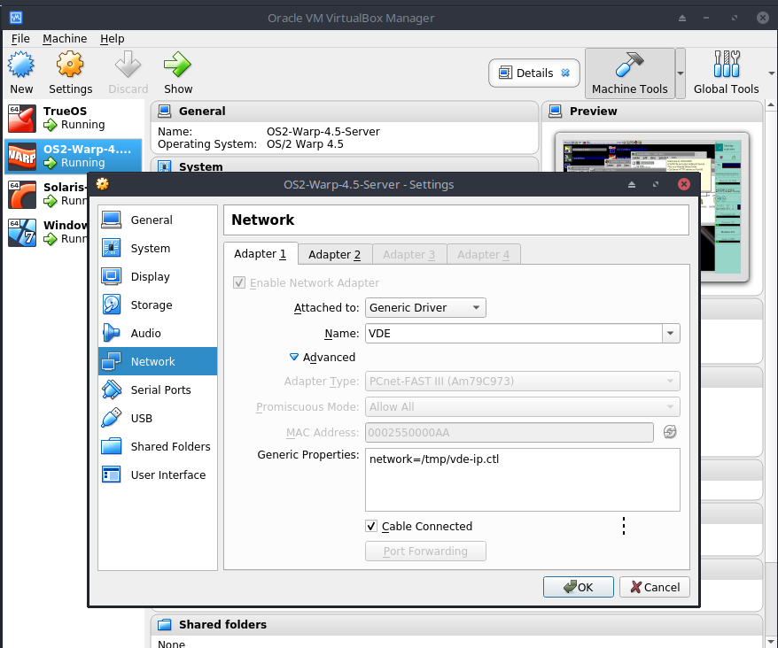
Task: Open Global Tools in the toolbar
Action: (727, 73)
